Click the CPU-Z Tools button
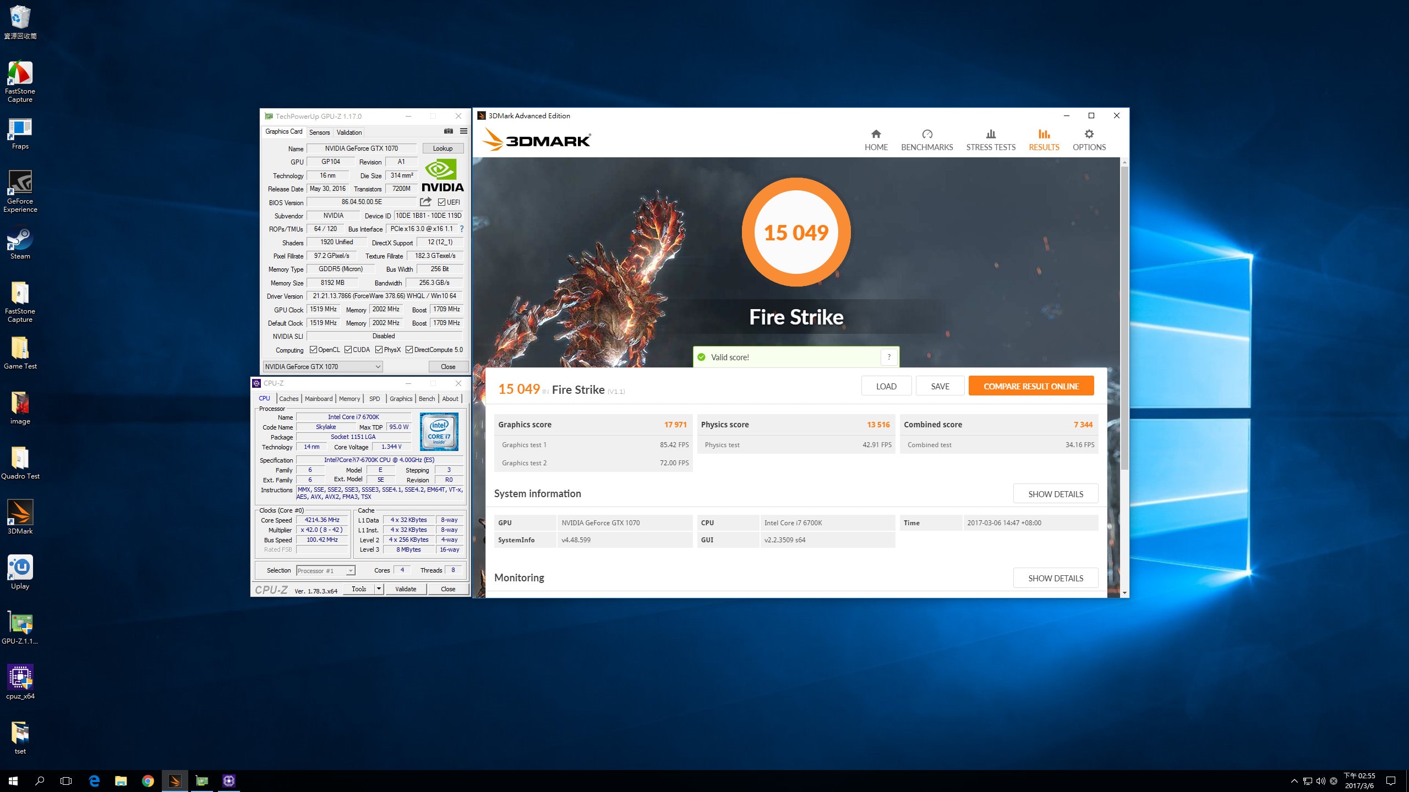The image size is (1409, 792). coord(359,589)
